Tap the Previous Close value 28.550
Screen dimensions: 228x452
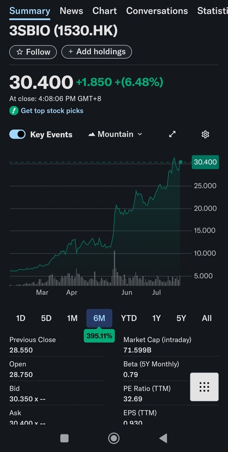tap(21, 350)
